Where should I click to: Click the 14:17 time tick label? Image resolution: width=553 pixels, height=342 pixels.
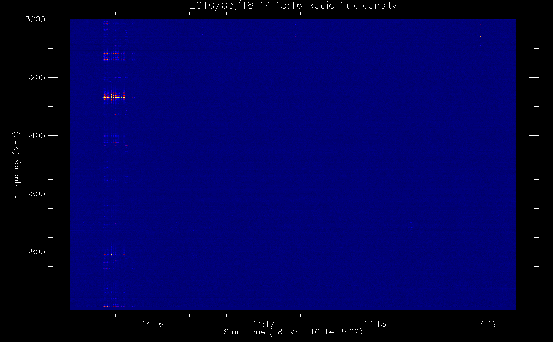(264, 324)
